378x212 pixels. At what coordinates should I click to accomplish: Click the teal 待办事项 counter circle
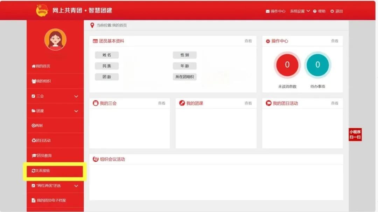point(317,65)
